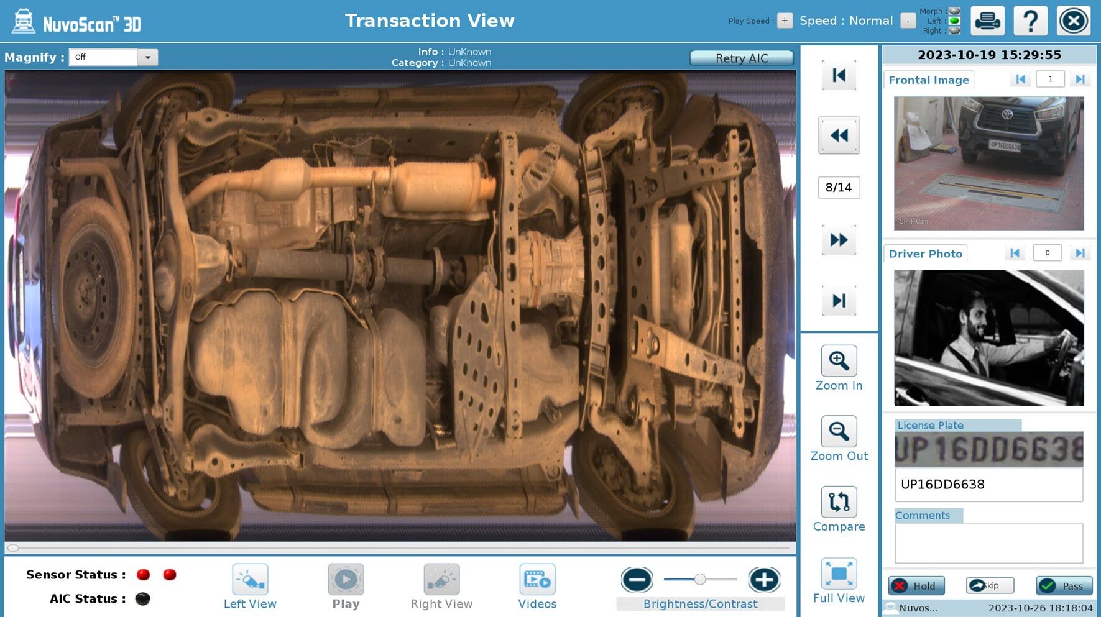The width and height of the screenshot is (1101, 617).
Task: Open the Magnify dropdown
Action: point(147,57)
